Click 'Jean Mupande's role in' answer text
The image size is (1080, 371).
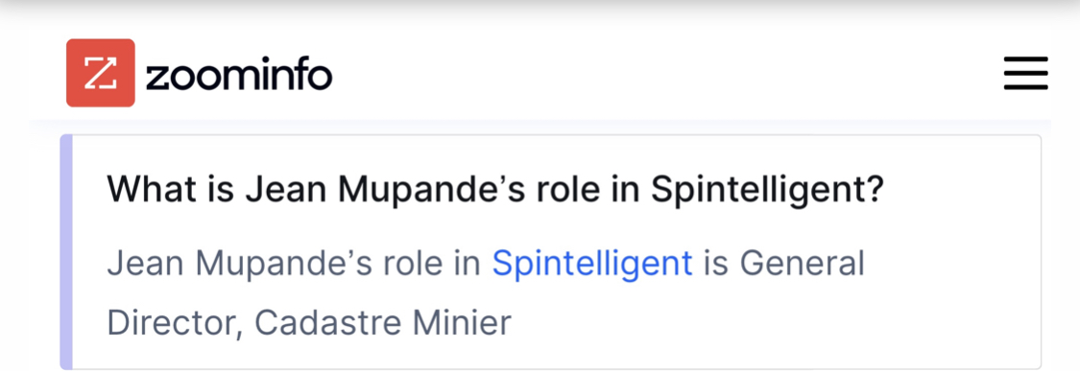click(x=294, y=264)
